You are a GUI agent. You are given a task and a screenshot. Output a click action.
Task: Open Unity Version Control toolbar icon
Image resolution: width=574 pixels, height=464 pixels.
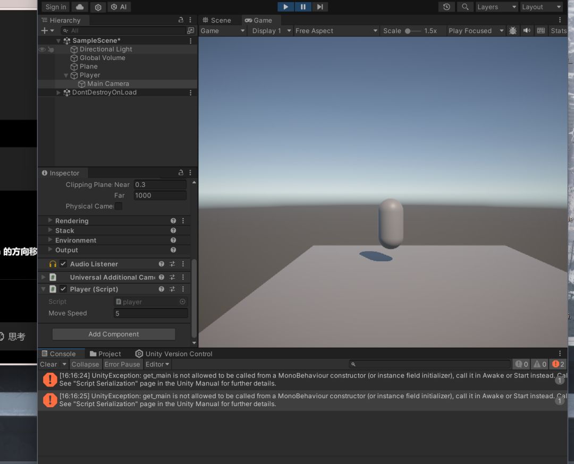(x=98, y=7)
